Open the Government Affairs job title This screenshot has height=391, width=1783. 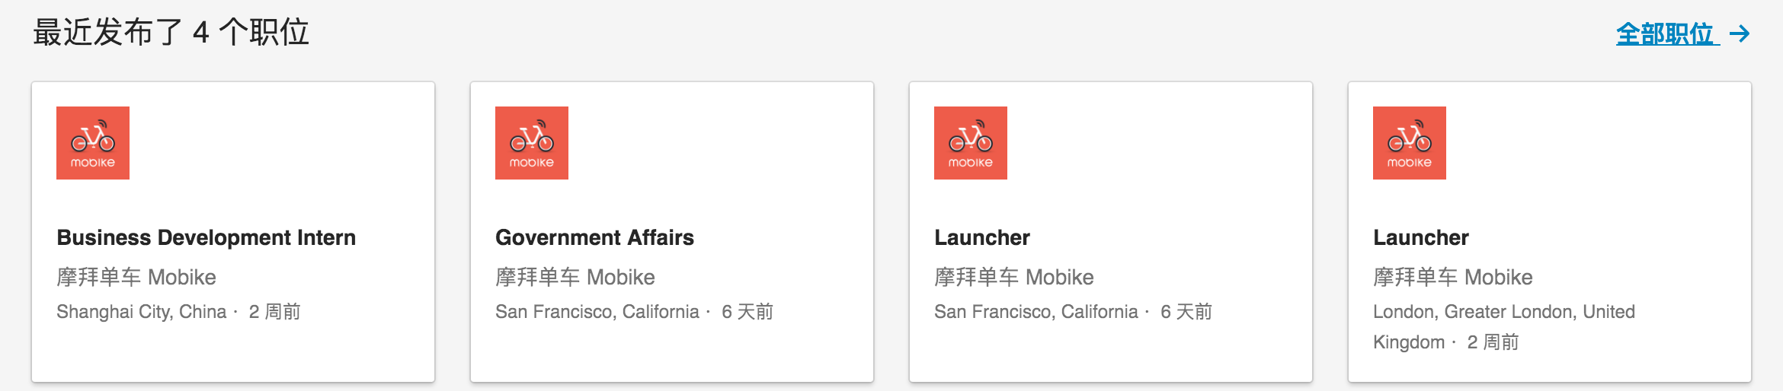point(594,237)
